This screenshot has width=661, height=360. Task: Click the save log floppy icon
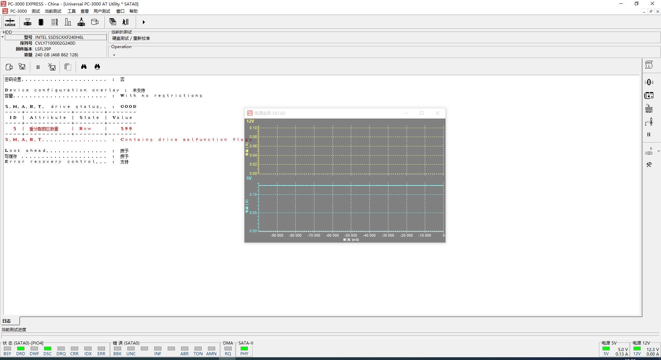22,67
